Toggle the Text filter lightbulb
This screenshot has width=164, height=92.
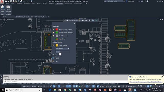coord(53,61)
